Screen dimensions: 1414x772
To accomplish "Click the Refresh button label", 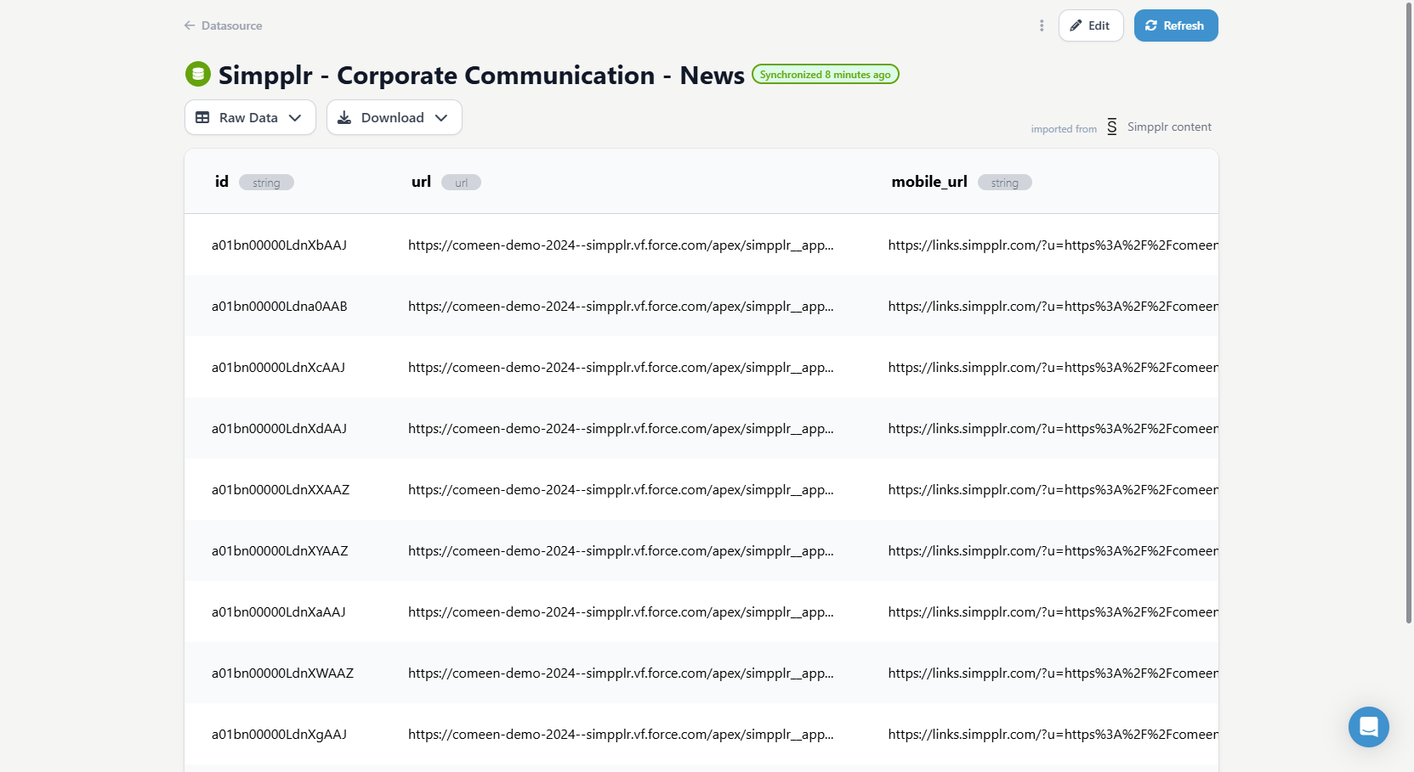I will tap(1184, 25).
